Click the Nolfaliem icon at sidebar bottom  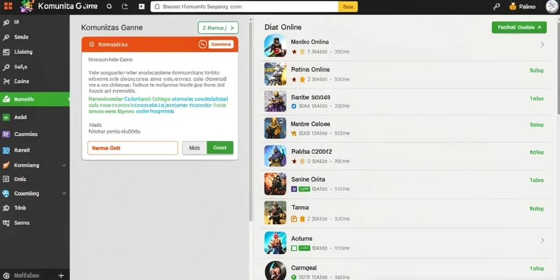(x=6, y=276)
